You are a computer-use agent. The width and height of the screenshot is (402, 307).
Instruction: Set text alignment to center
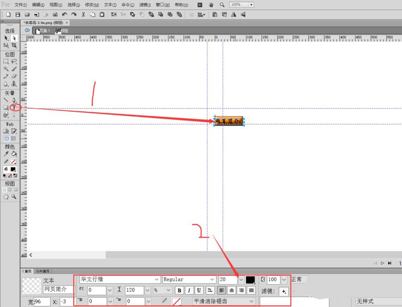[232, 291]
